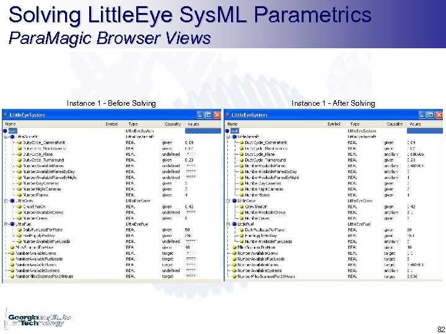Click highlighted root value cell in After Solving window
Viewport: 446px width, 334px height.
pos(425,131)
